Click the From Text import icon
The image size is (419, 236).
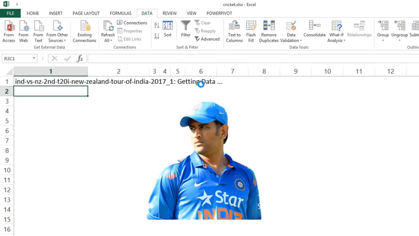pyautogui.click(x=38, y=31)
